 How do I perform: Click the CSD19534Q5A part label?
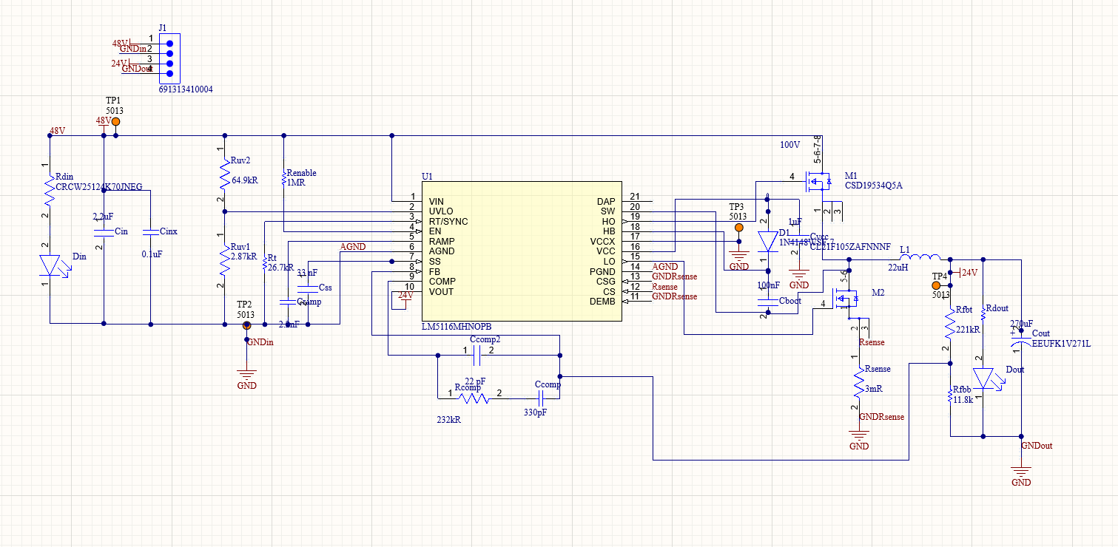point(874,186)
